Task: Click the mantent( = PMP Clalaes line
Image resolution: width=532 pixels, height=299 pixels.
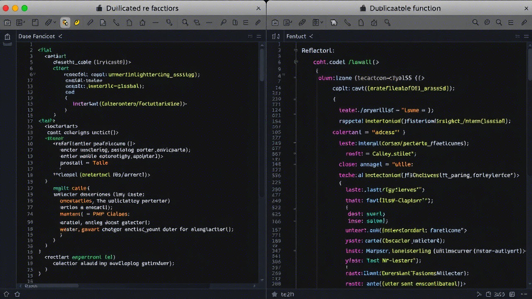Action: pyautogui.click(x=95, y=214)
